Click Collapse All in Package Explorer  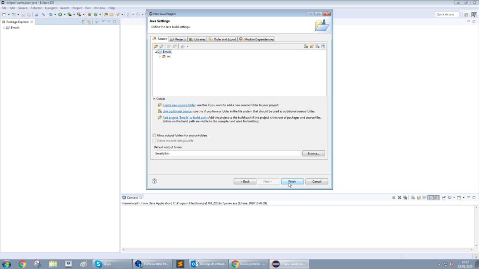coord(84,21)
